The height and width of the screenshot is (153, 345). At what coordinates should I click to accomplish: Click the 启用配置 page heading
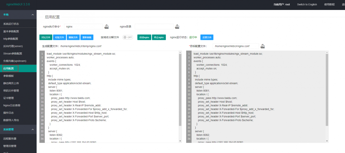52,17
